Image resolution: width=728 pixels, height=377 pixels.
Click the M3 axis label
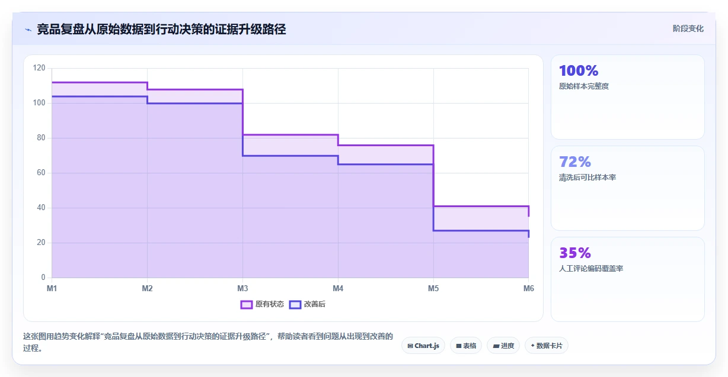click(242, 289)
